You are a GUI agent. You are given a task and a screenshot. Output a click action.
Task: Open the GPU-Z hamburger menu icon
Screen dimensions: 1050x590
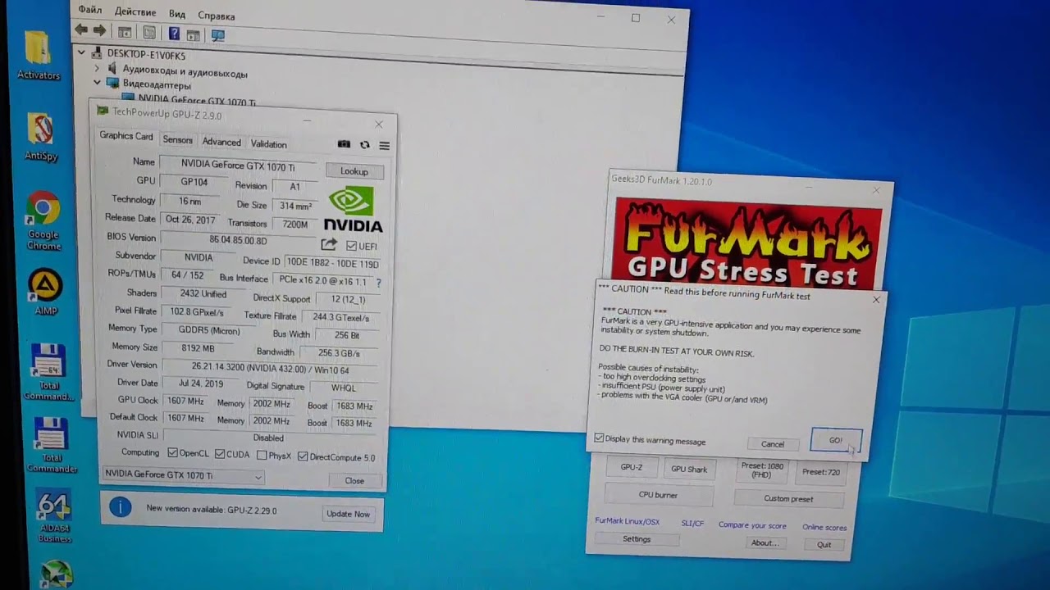click(384, 146)
